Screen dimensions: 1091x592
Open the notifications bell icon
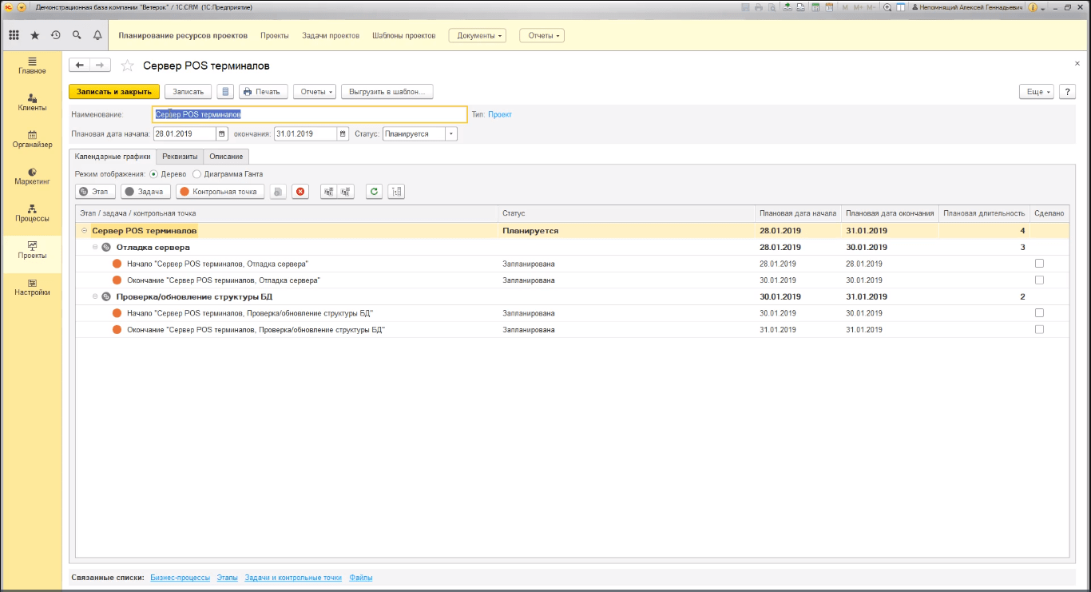97,35
